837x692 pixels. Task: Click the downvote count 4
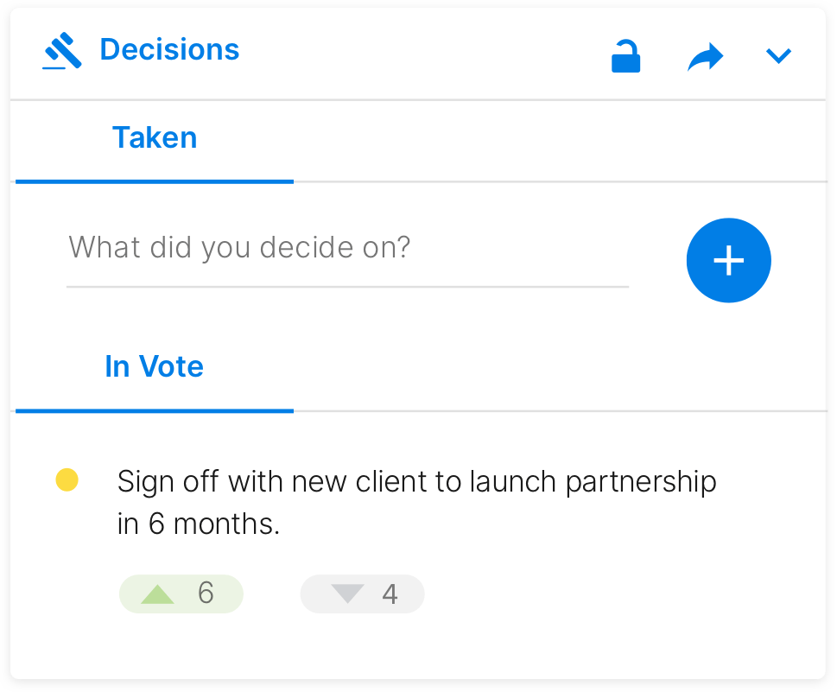click(x=390, y=594)
